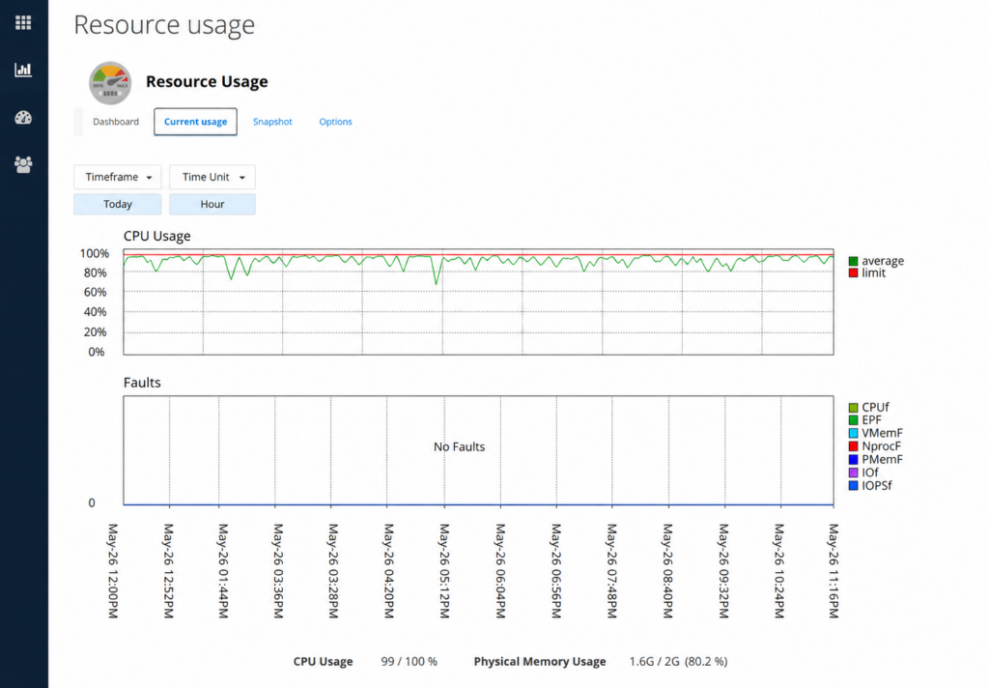
Task: Select the Current usage tab
Action: [195, 122]
